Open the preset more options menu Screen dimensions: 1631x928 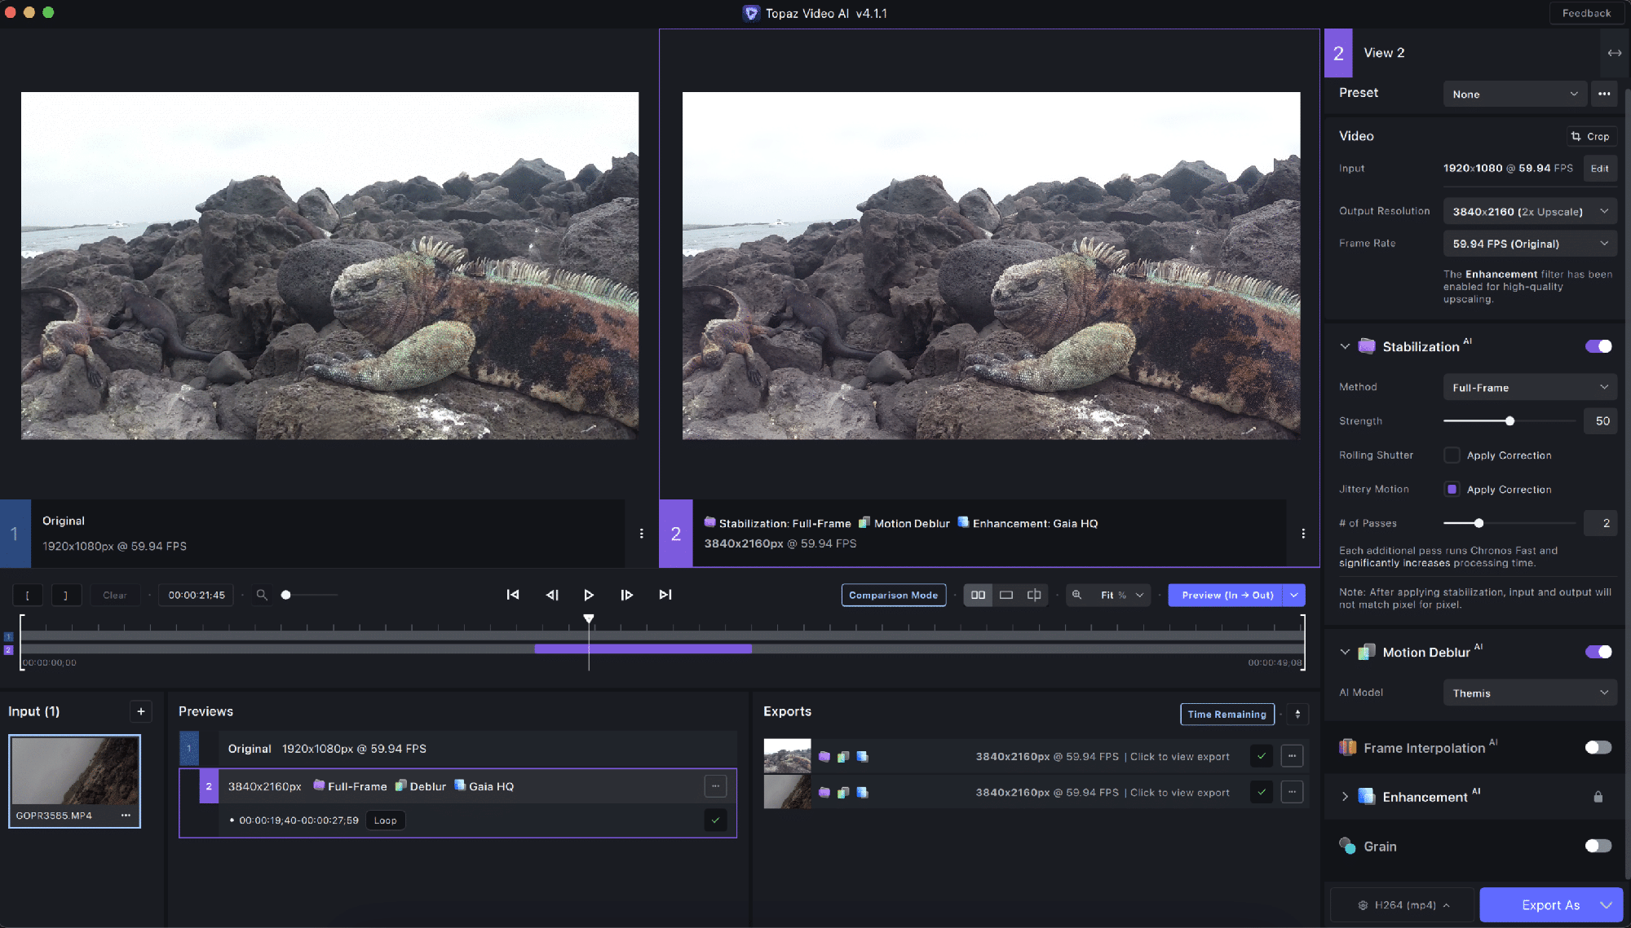tap(1604, 94)
